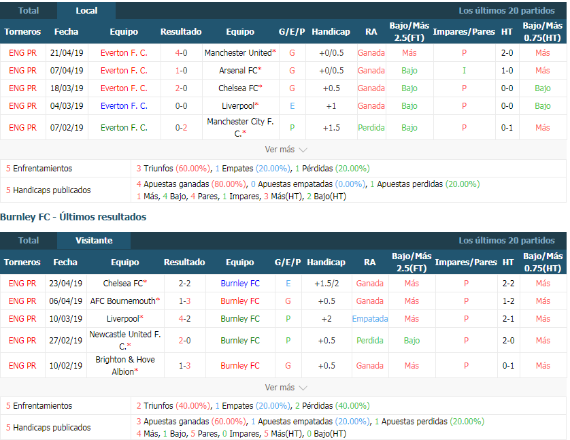Open Burnley FC link dated 10/02/19
Viewport: 570px width, 440px height.
tap(240, 365)
